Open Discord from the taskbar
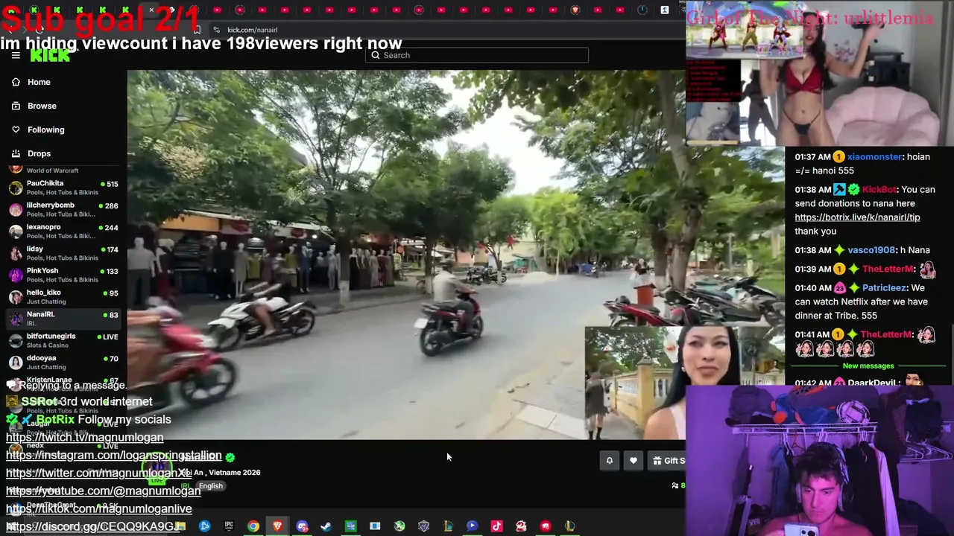The height and width of the screenshot is (536, 954). click(x=302, y=526)
